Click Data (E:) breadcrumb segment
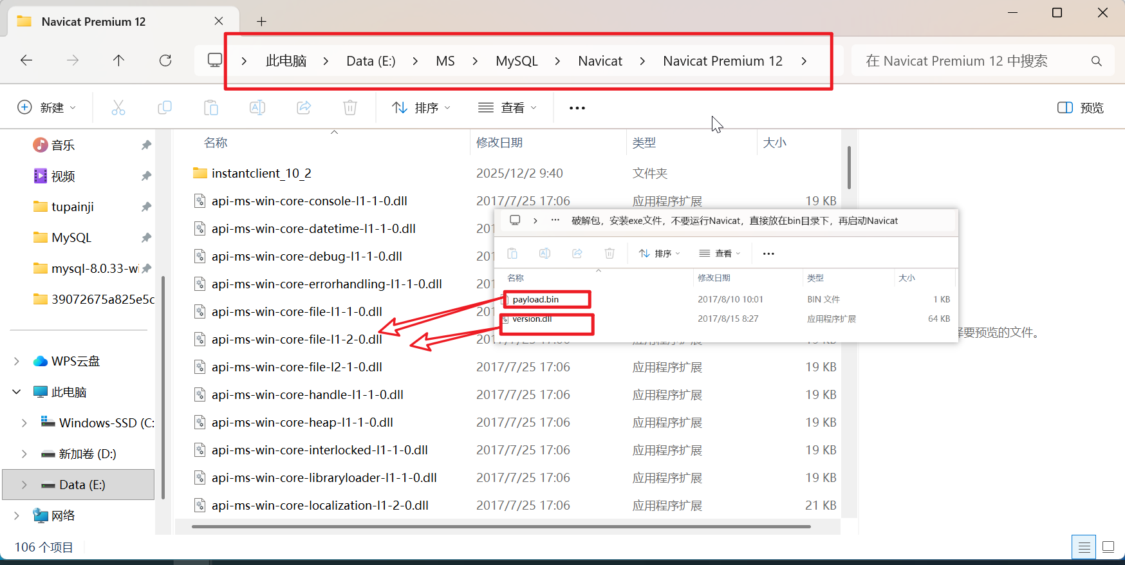 point(371,61)
